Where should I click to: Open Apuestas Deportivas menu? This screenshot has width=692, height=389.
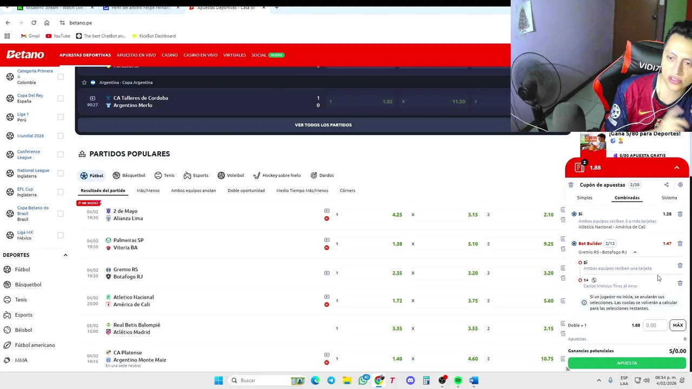[x=85, y=55]
